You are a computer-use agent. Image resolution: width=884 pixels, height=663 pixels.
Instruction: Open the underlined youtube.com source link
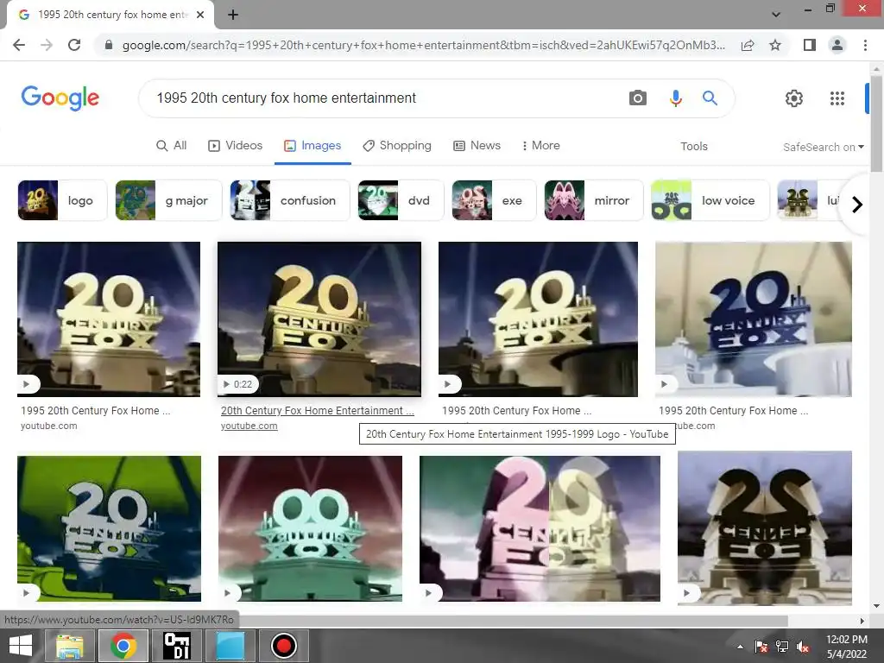249,426
